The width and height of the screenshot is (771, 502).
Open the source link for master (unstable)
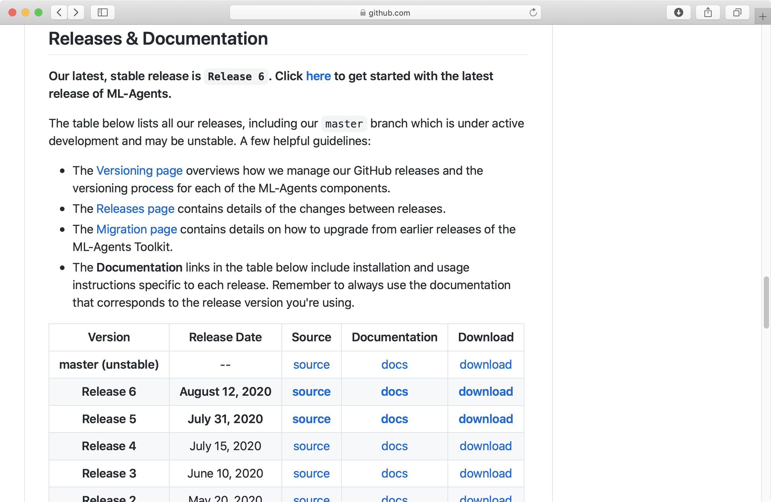[x=311, y=364]
